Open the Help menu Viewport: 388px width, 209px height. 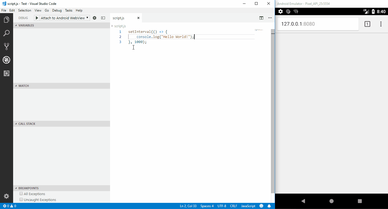[79, 10]
